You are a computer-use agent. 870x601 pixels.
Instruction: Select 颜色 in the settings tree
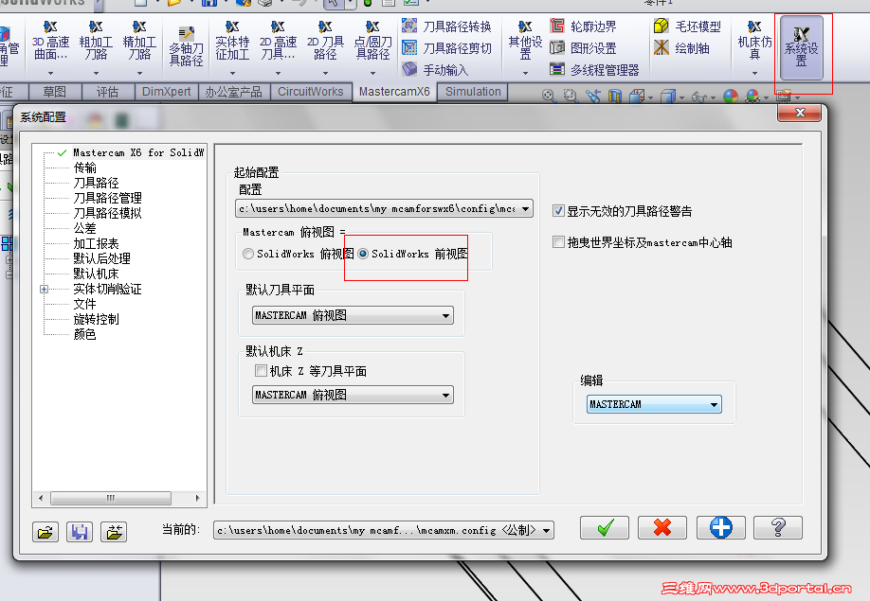tap(85, 334)
